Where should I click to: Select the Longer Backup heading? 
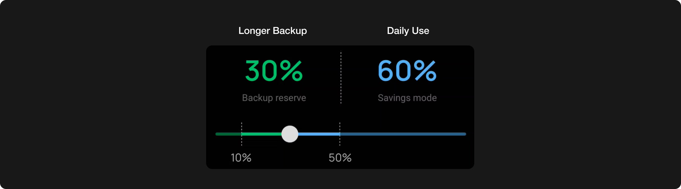point(272,31)
